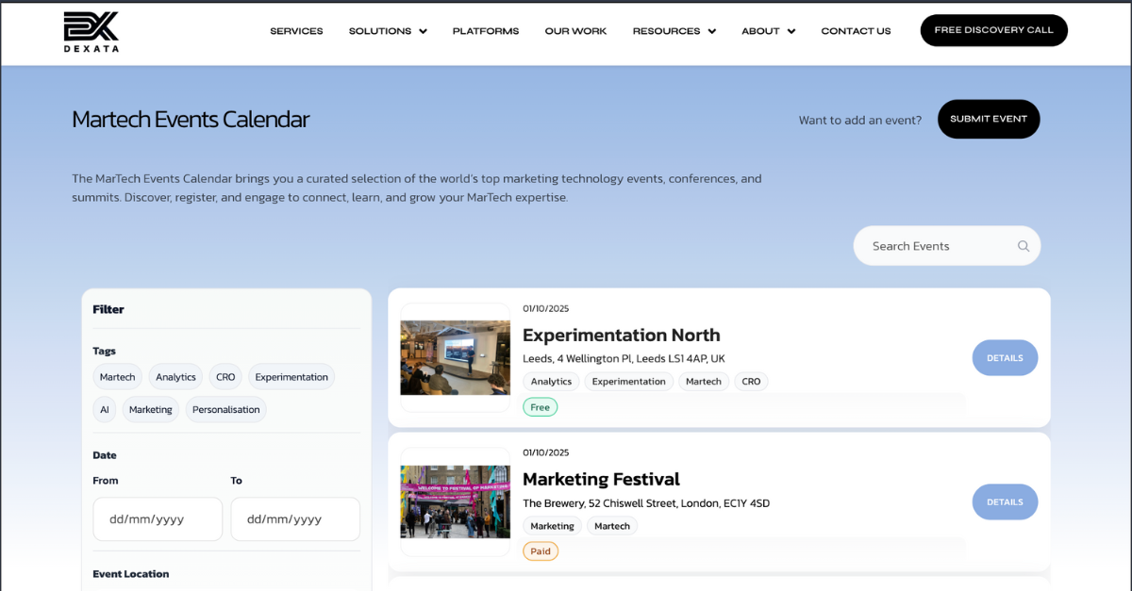Open the Contact Us page

coord(856,30)
